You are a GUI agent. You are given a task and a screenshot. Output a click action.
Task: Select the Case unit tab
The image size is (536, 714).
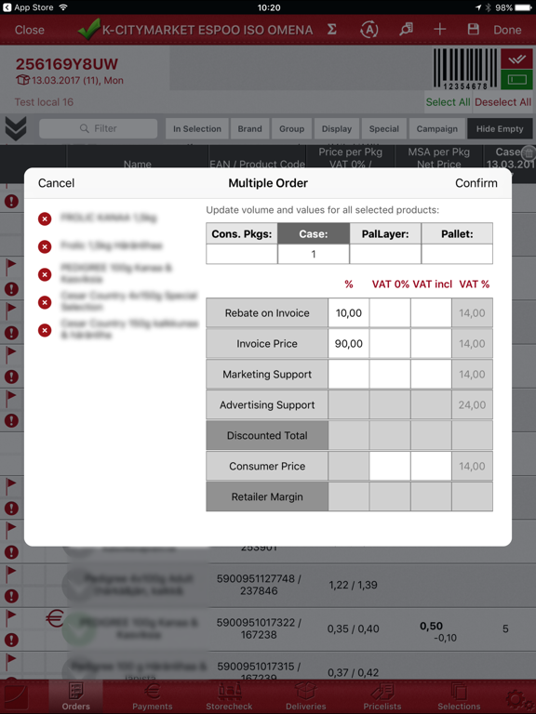(314, 233)
